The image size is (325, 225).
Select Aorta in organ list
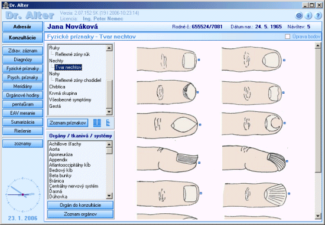point(54,149)
